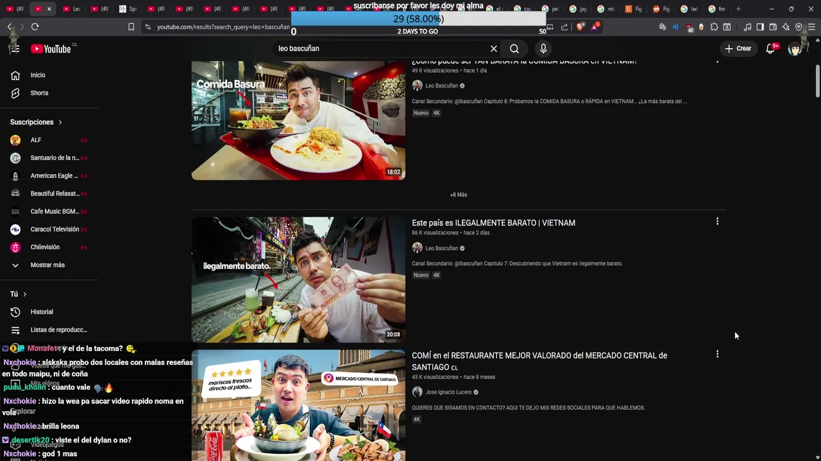Open the Brave Wallet icon
The image size is (821, 461).
(x=773, y=27)
